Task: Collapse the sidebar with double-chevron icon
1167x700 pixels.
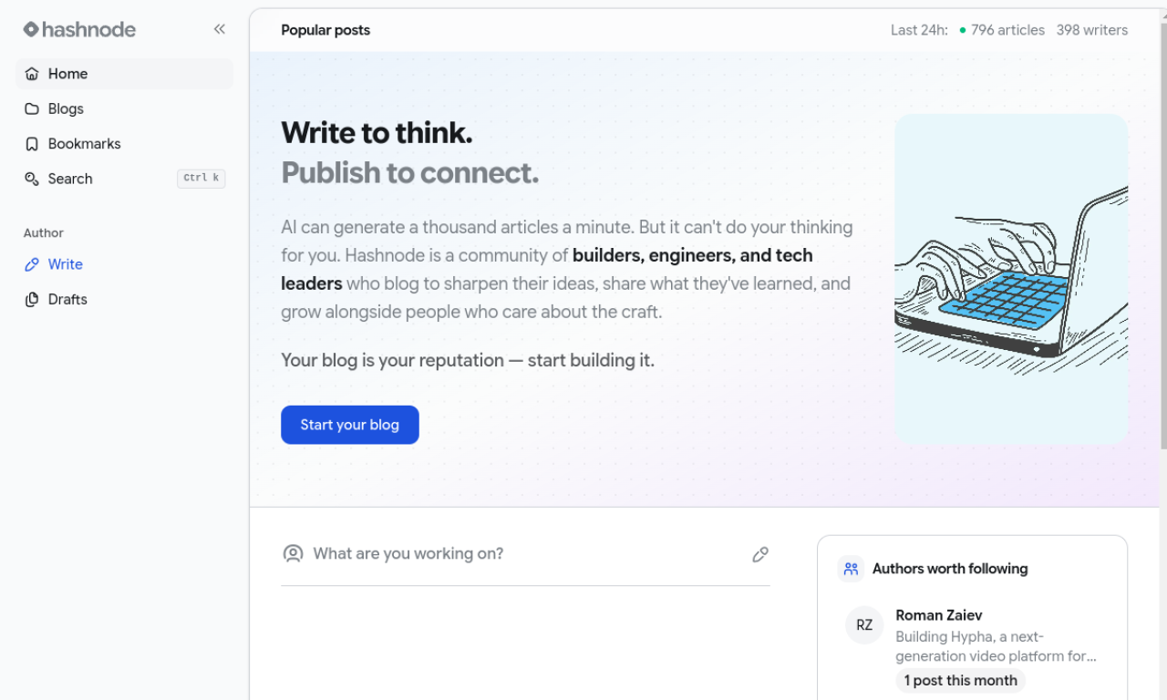Action: [x=220, y=29]
